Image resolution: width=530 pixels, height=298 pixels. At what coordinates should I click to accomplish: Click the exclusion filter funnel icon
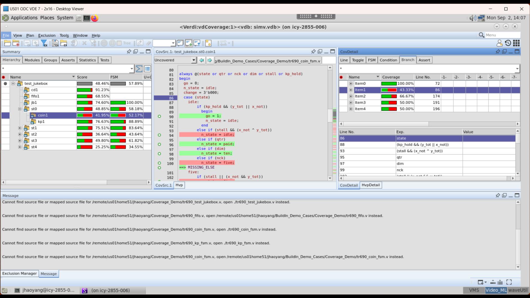44,43
